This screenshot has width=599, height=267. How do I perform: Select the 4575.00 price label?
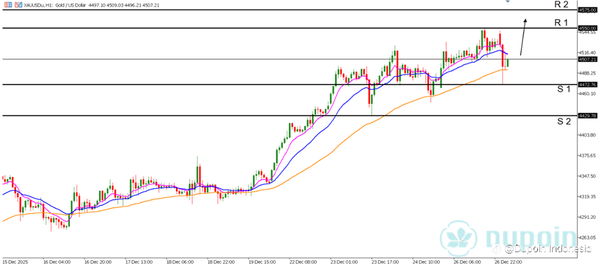click(x=588, y=10)
